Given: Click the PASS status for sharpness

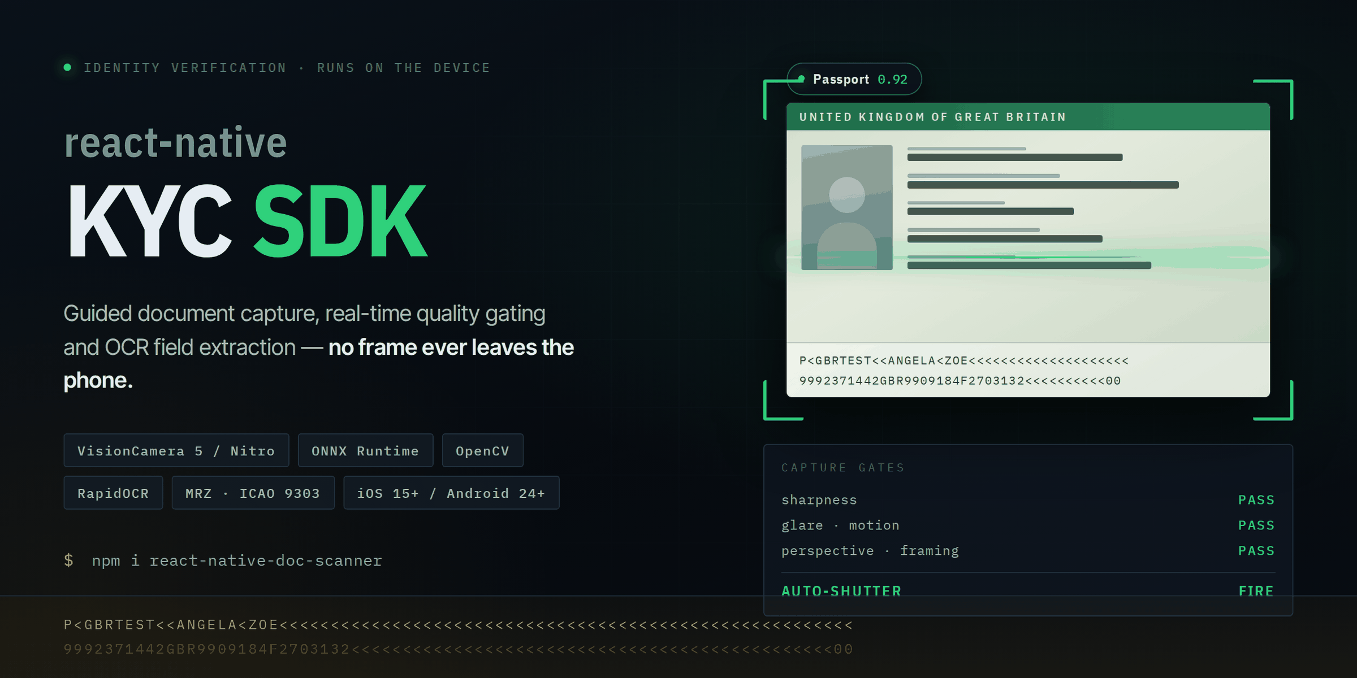Looking at the screenshot, I should 1256,500.
